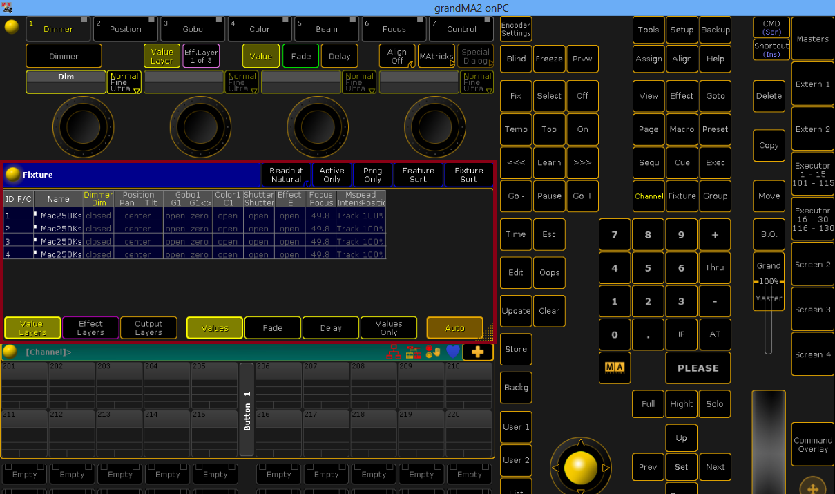This screenshot has height=494, width=835.
Task: Select the Dimmer preset type tab
Action: 58,29
